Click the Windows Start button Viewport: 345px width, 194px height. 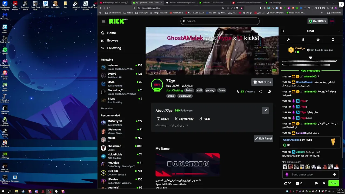(x=3, y=192)
